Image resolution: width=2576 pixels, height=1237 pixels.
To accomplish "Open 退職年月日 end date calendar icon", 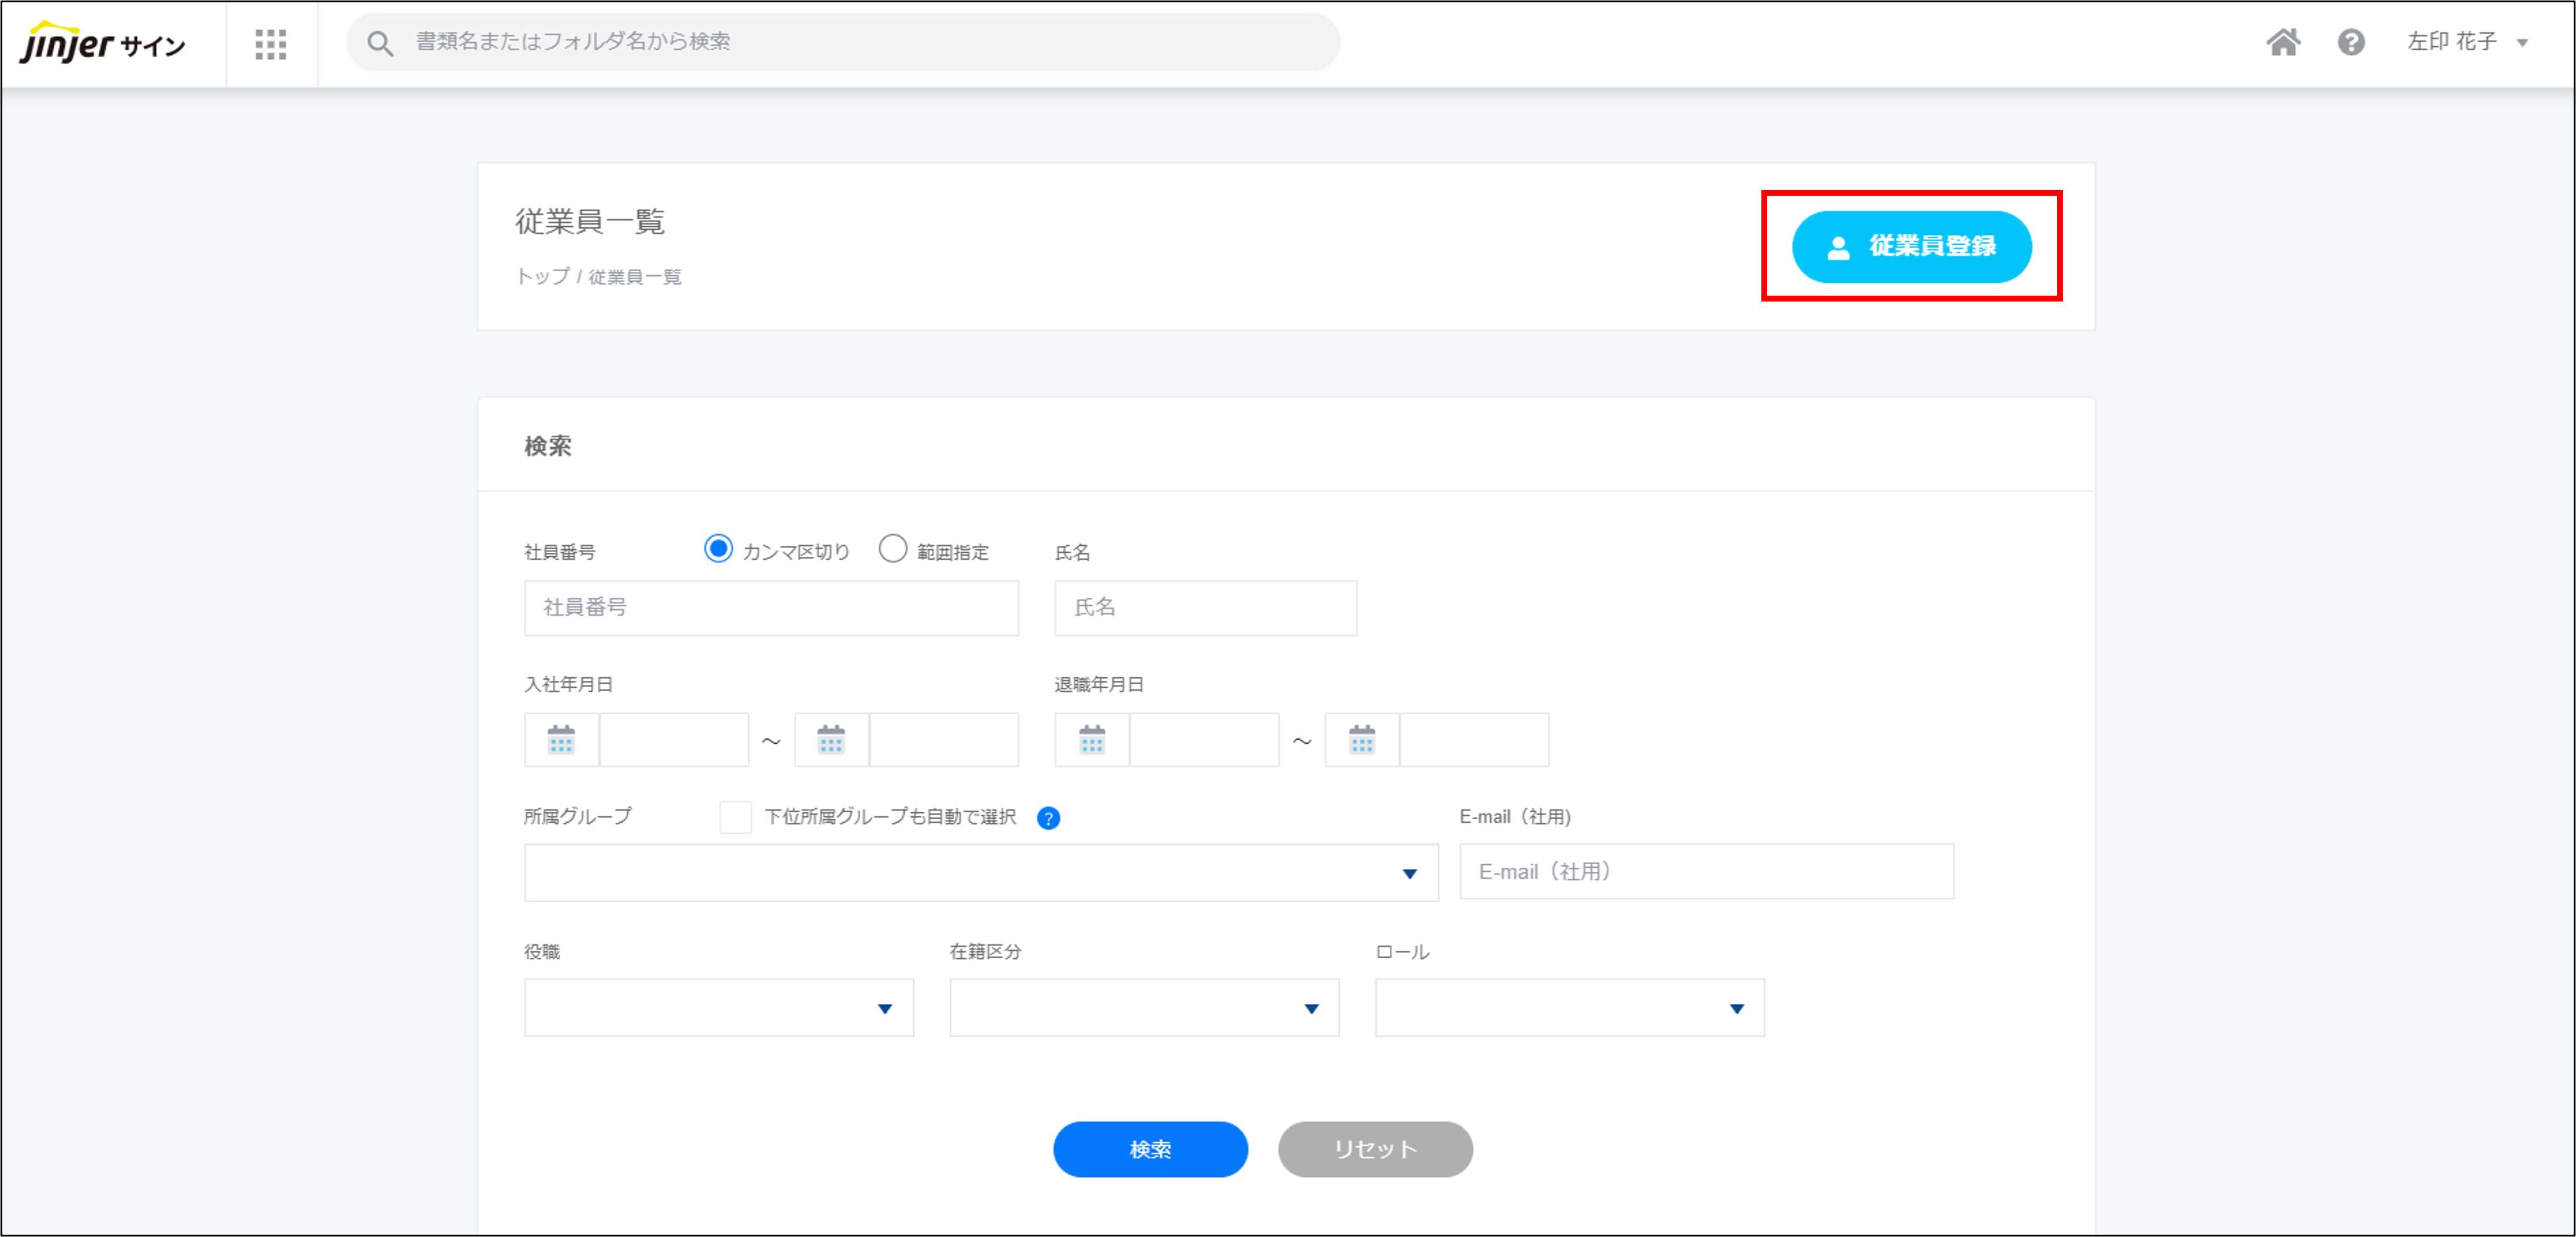I will [1362, 740].
